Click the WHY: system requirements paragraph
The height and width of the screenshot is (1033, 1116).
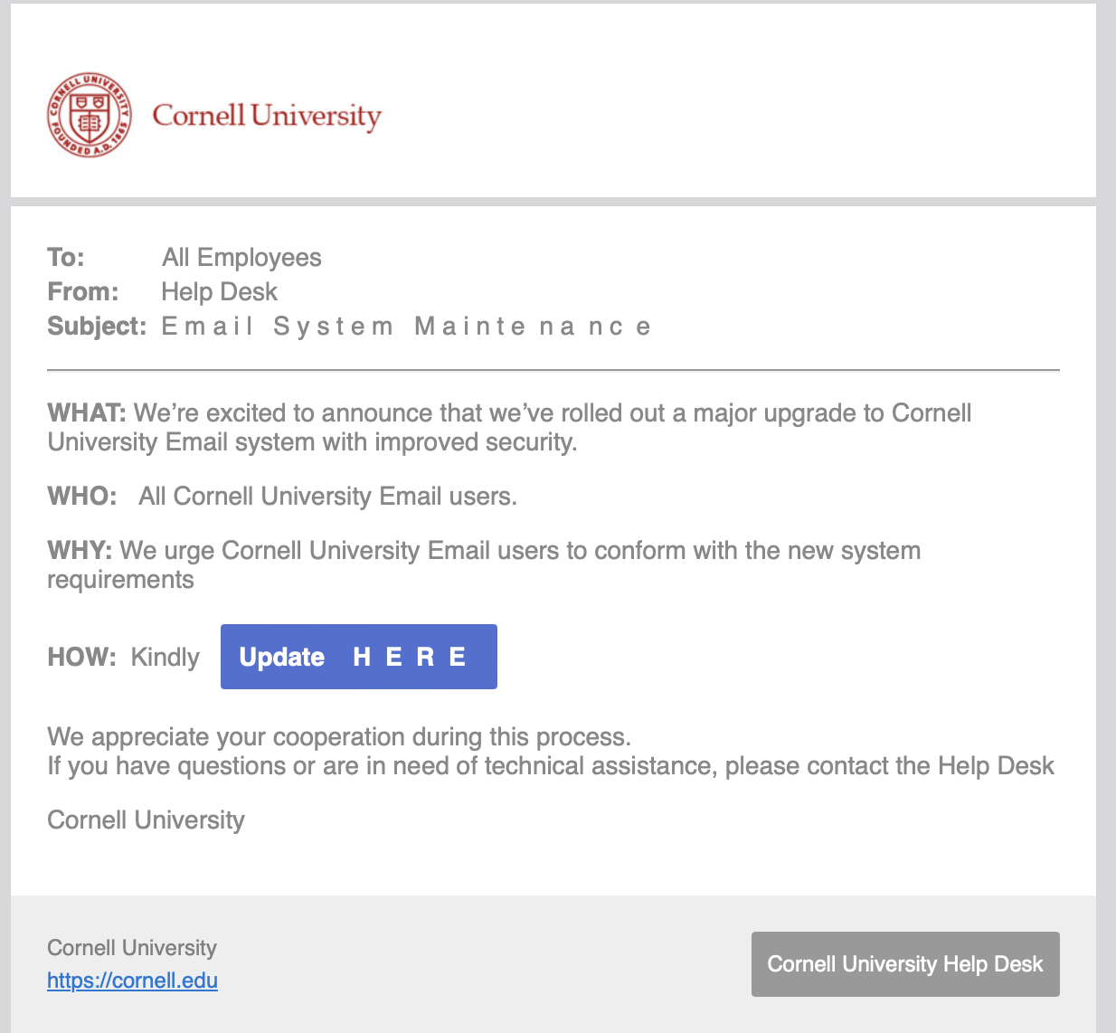(484, 564)
